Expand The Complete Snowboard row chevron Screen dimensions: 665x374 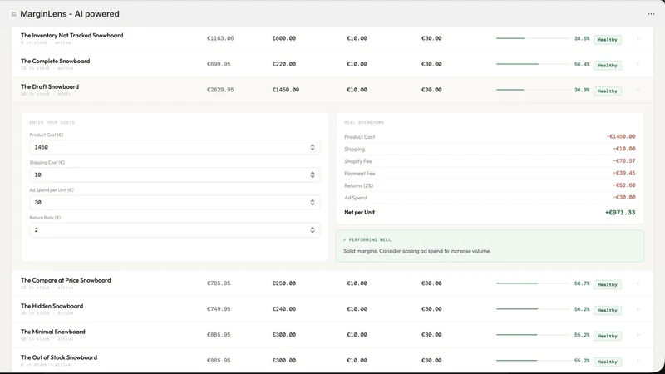click(x=638, y=65)
